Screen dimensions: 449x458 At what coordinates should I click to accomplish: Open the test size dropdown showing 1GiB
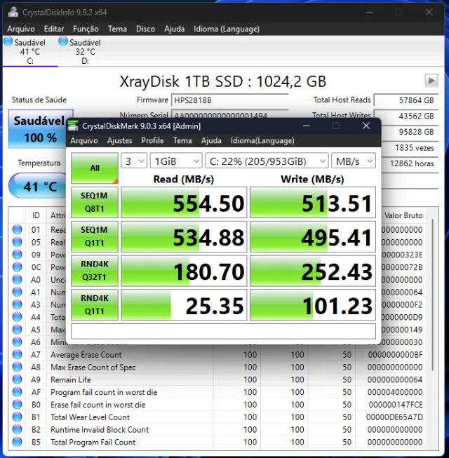click(x=176, y=161)
